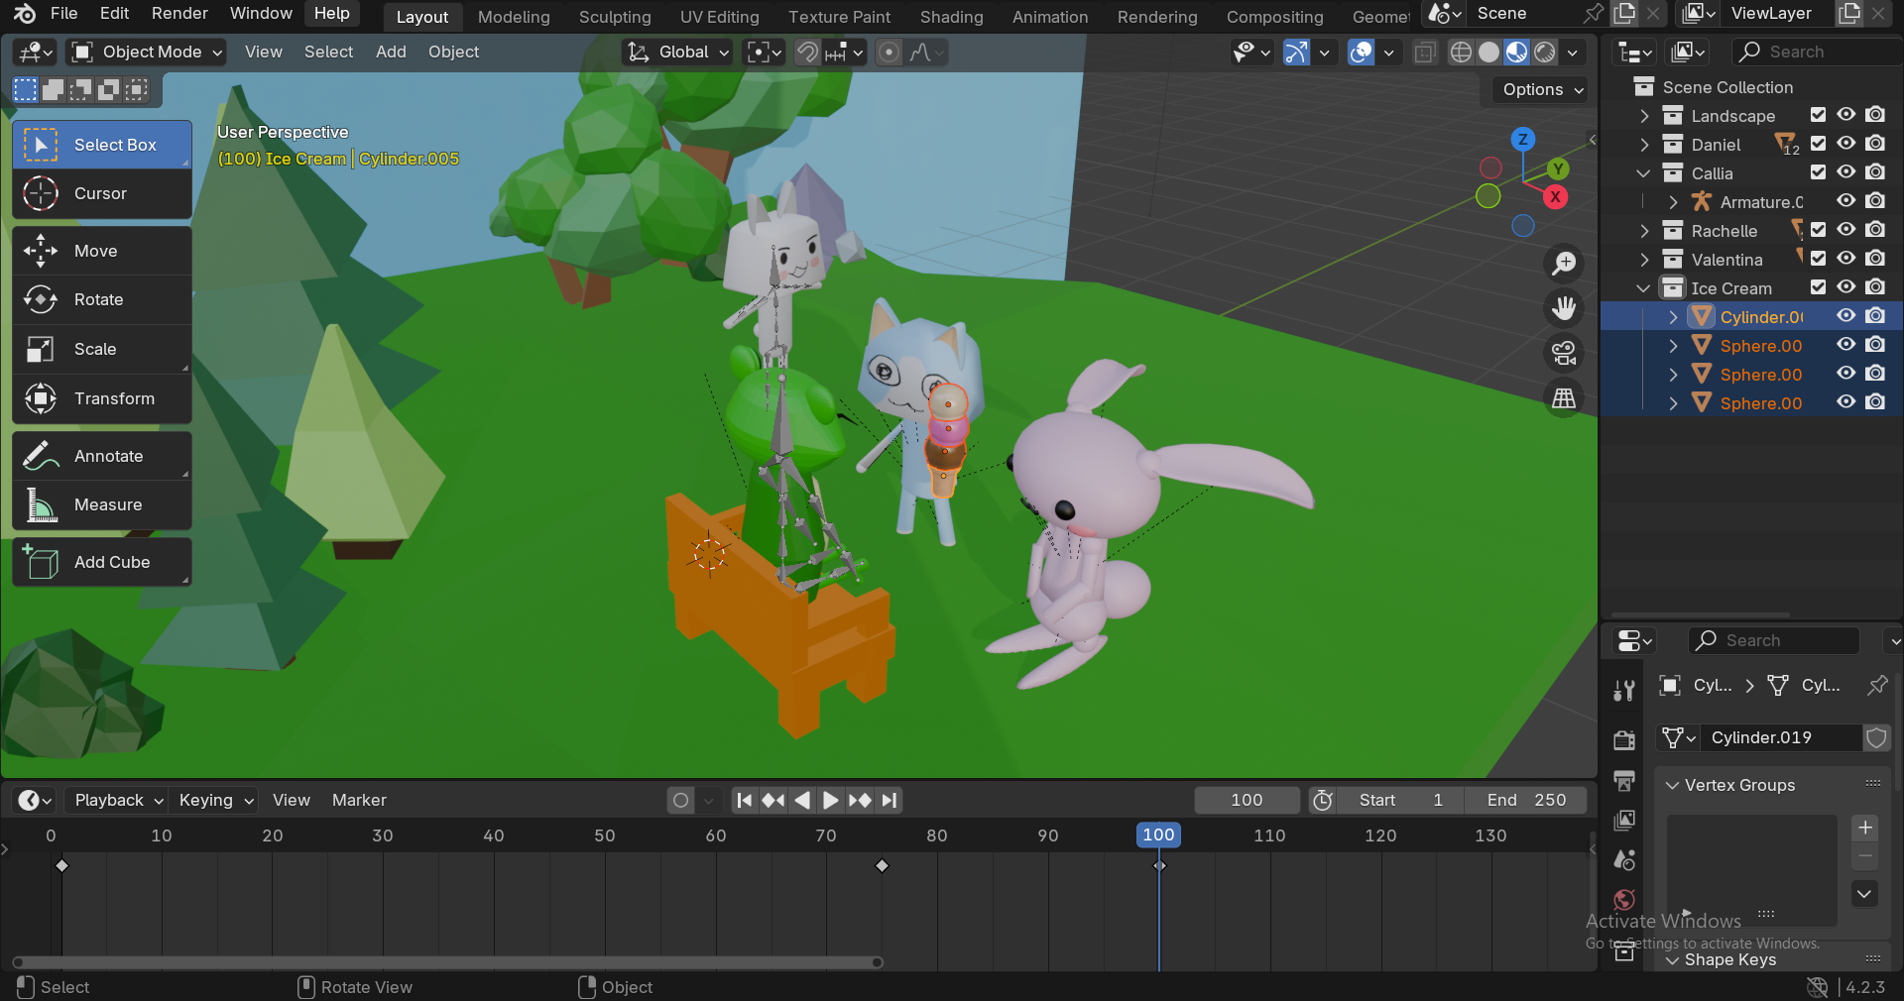This screenshot has height=1001, width=1904.
Task: Click the zoom magnifier viewport gizmo
Action: (1564, 263)
